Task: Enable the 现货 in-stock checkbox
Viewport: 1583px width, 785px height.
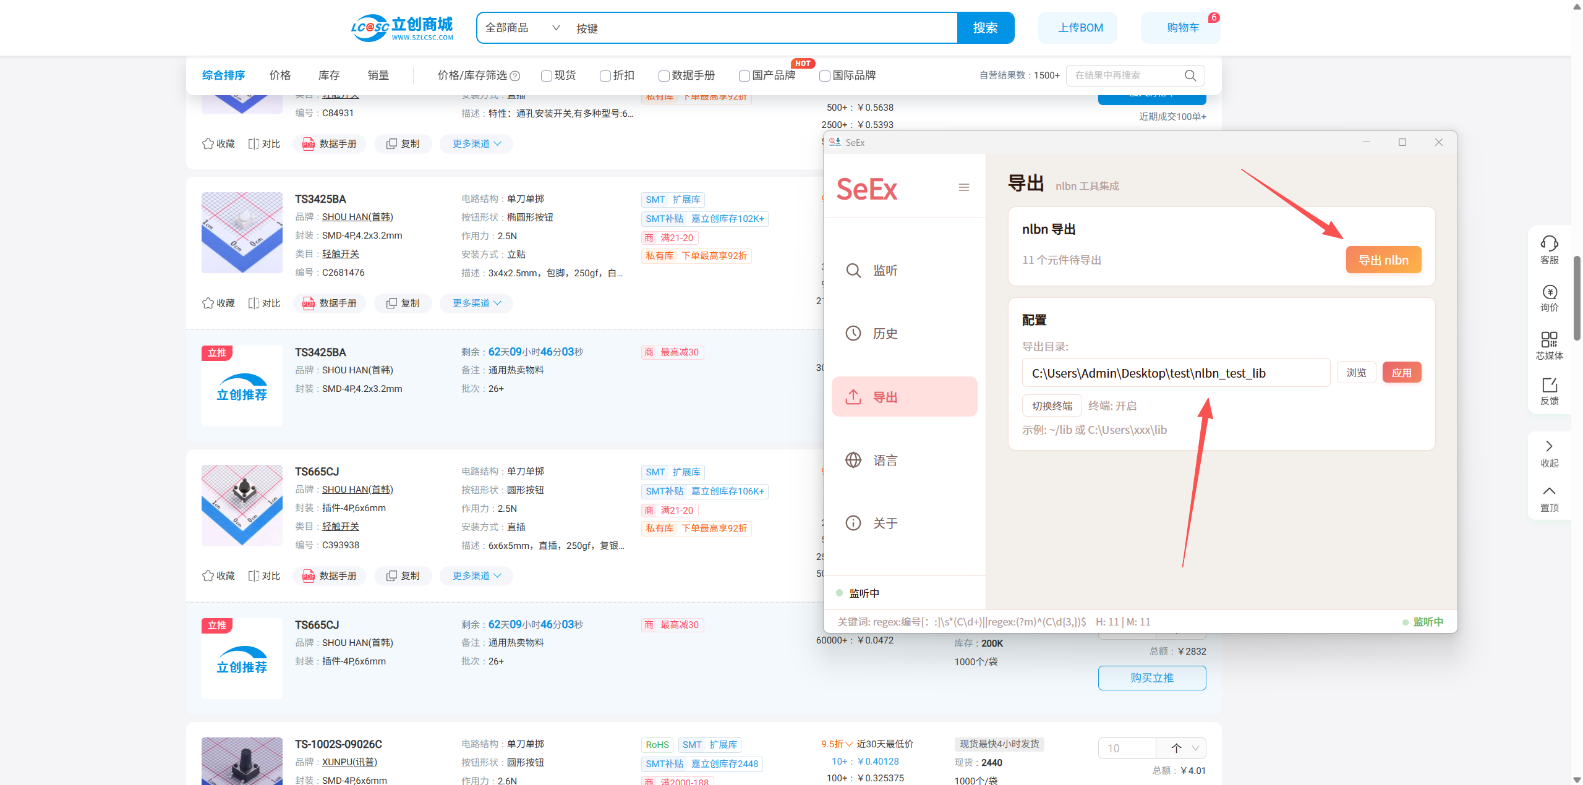Action: coord(547,75)
